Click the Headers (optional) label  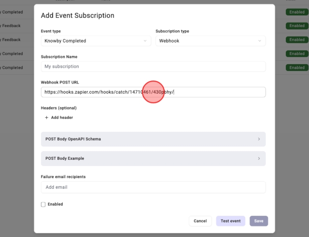coord(59,108)
